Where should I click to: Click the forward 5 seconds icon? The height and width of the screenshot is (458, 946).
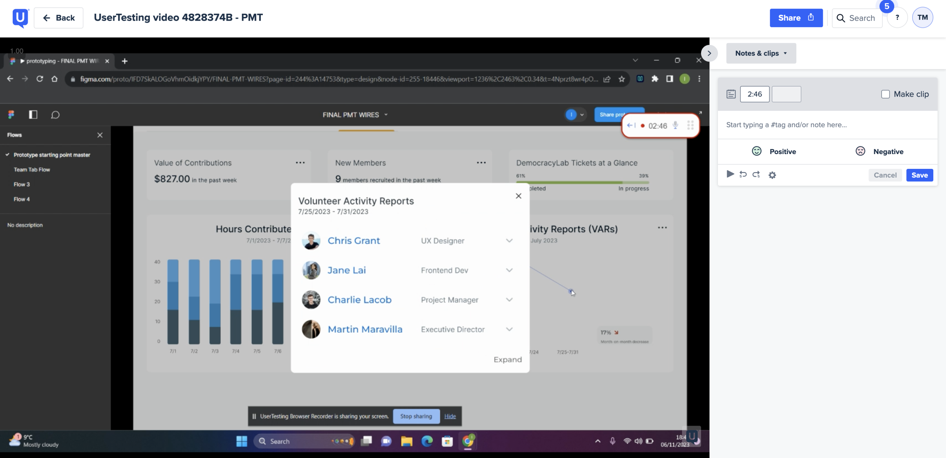coord(756,175)
